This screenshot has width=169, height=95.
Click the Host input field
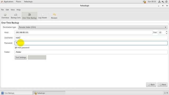click(x=83, y=32)
